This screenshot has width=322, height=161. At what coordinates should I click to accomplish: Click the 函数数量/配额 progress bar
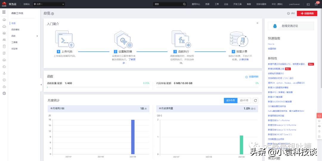[98, 87]
